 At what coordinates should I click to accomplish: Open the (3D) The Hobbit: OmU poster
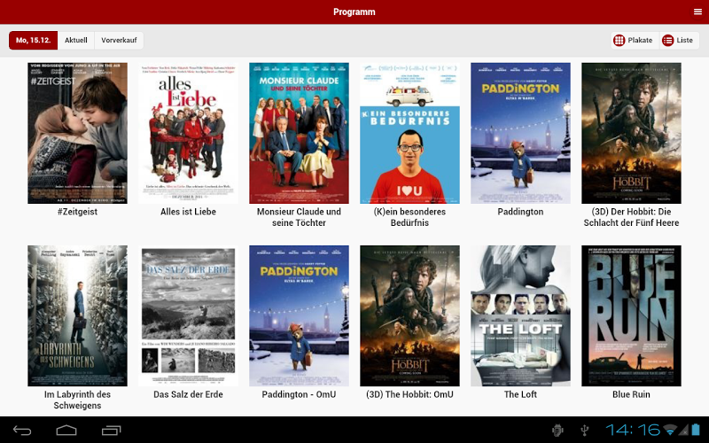(409, 315)
